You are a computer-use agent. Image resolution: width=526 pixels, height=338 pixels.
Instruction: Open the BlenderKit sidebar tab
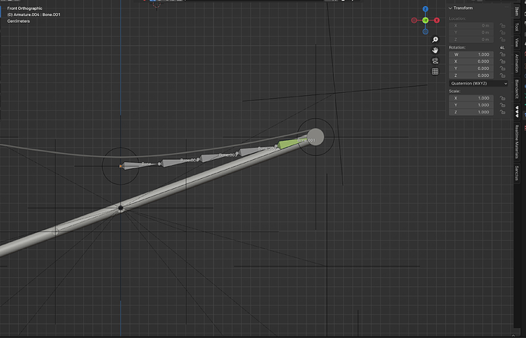pos(517,89)
